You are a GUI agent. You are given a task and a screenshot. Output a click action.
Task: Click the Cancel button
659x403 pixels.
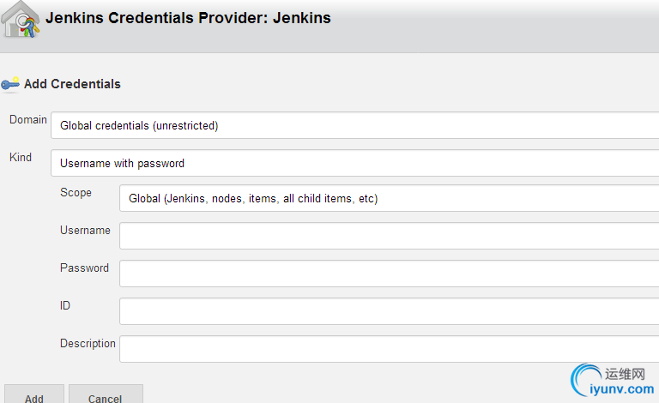click(x=106, y=394)
